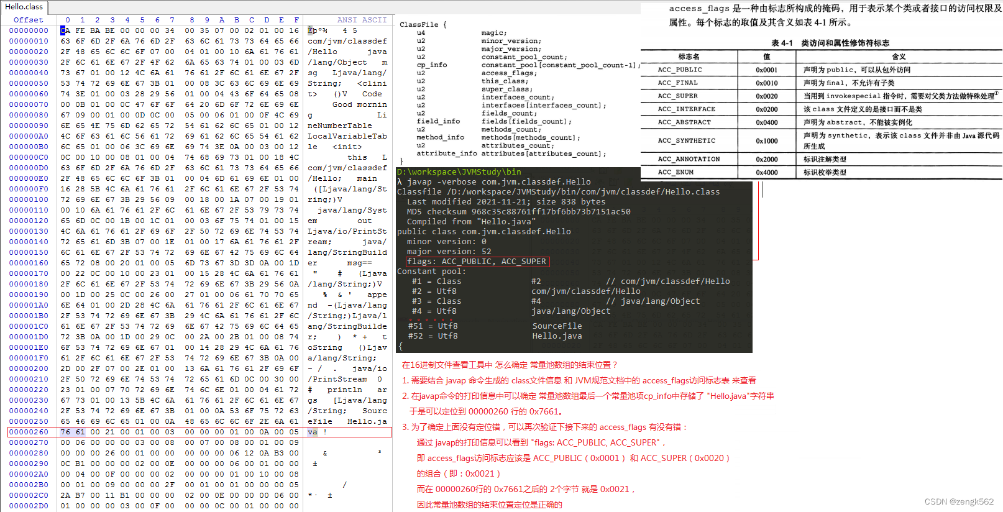The width and height of the screenshot is (1003, 512).
Task: Click 'ClassFile {' struct opening line
Action: point(423,25)
